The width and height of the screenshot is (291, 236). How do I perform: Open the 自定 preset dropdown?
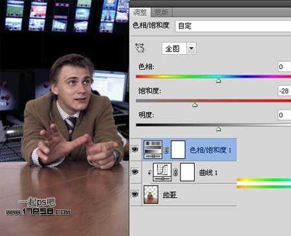click(x=233, y=26)
